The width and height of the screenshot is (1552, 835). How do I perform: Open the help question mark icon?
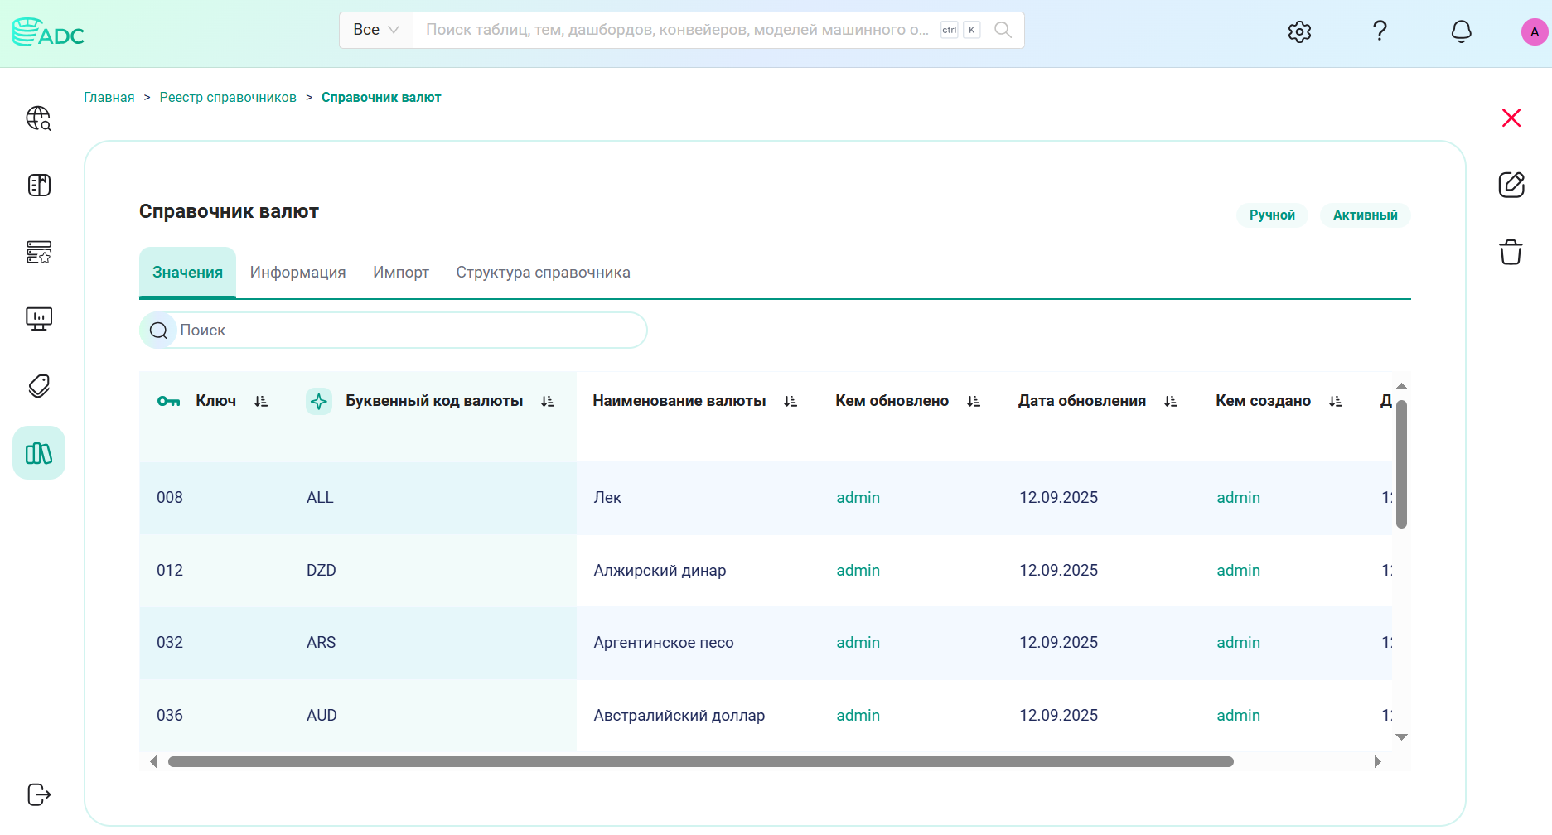(1380, 31)
